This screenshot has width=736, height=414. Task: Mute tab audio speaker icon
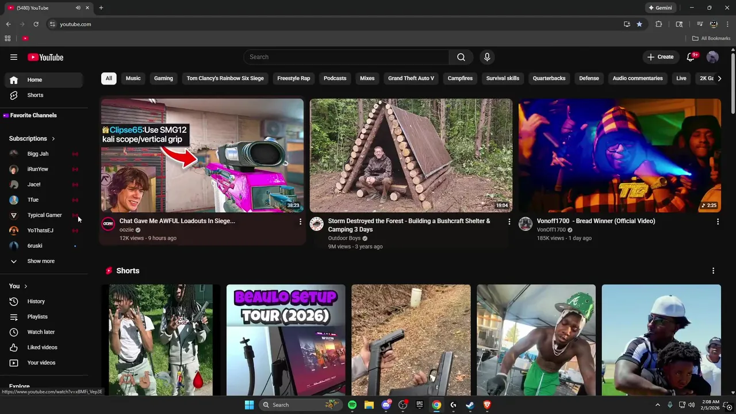78,7
